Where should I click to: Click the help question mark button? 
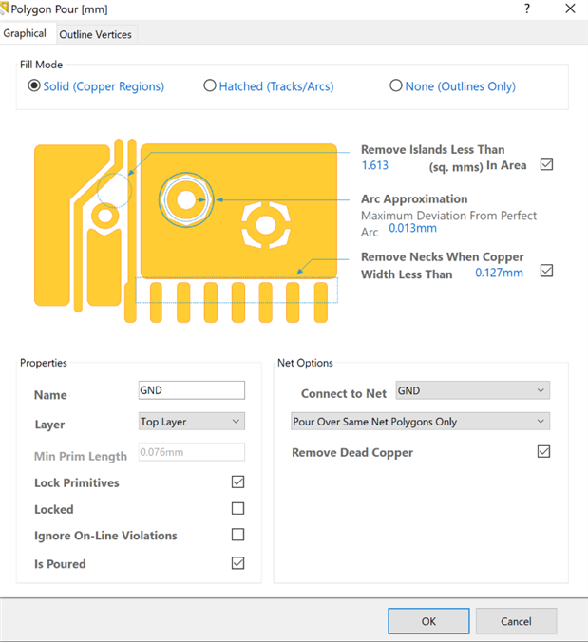[527, 9]
